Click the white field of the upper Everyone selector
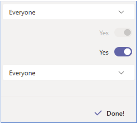The height and width of the screenshot is (124, 138). (x=69, y=12)
